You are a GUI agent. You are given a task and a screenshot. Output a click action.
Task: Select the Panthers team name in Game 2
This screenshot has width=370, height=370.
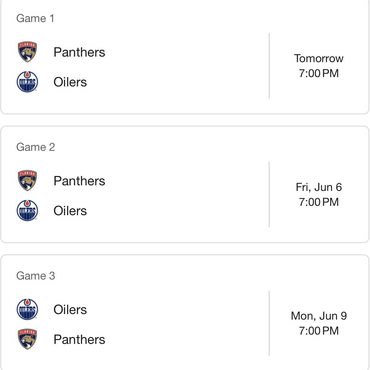79,181
